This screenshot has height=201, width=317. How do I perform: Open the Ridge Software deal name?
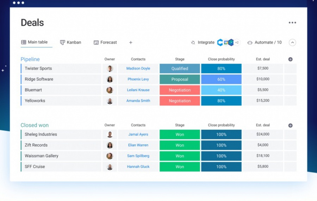tap(39, 79)
